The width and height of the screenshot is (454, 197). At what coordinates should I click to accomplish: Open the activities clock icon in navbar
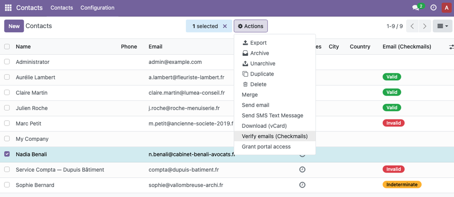[434, 8]
